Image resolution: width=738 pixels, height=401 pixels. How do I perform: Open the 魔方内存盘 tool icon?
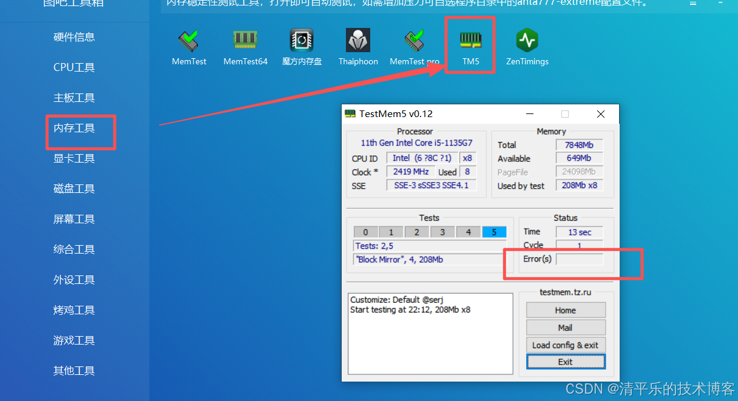click(302, 41)
